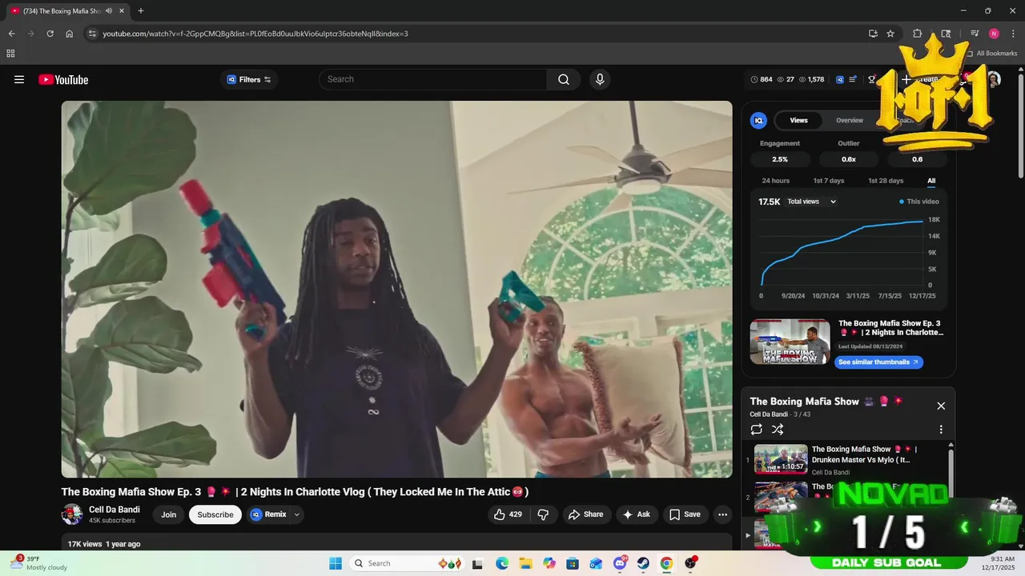Save video to a playlist
Image resolution: width=1025 pixels, height=576 pixels.
click(685, 514)
